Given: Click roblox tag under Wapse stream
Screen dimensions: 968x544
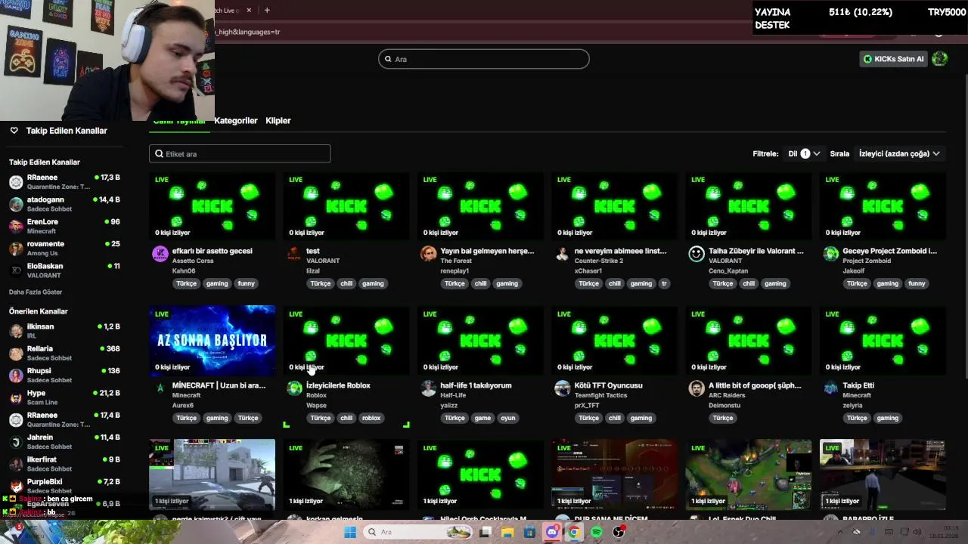Looking at the screenshot, I should pyautogui.click(x=371, y=418).
